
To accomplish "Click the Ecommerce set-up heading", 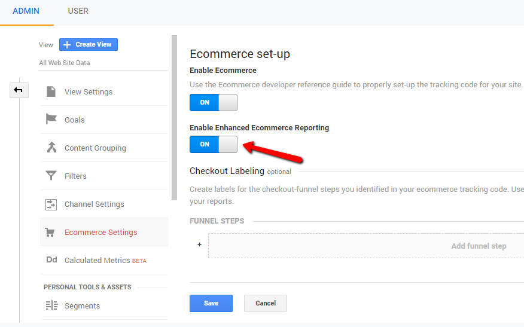I will point(240,54).
